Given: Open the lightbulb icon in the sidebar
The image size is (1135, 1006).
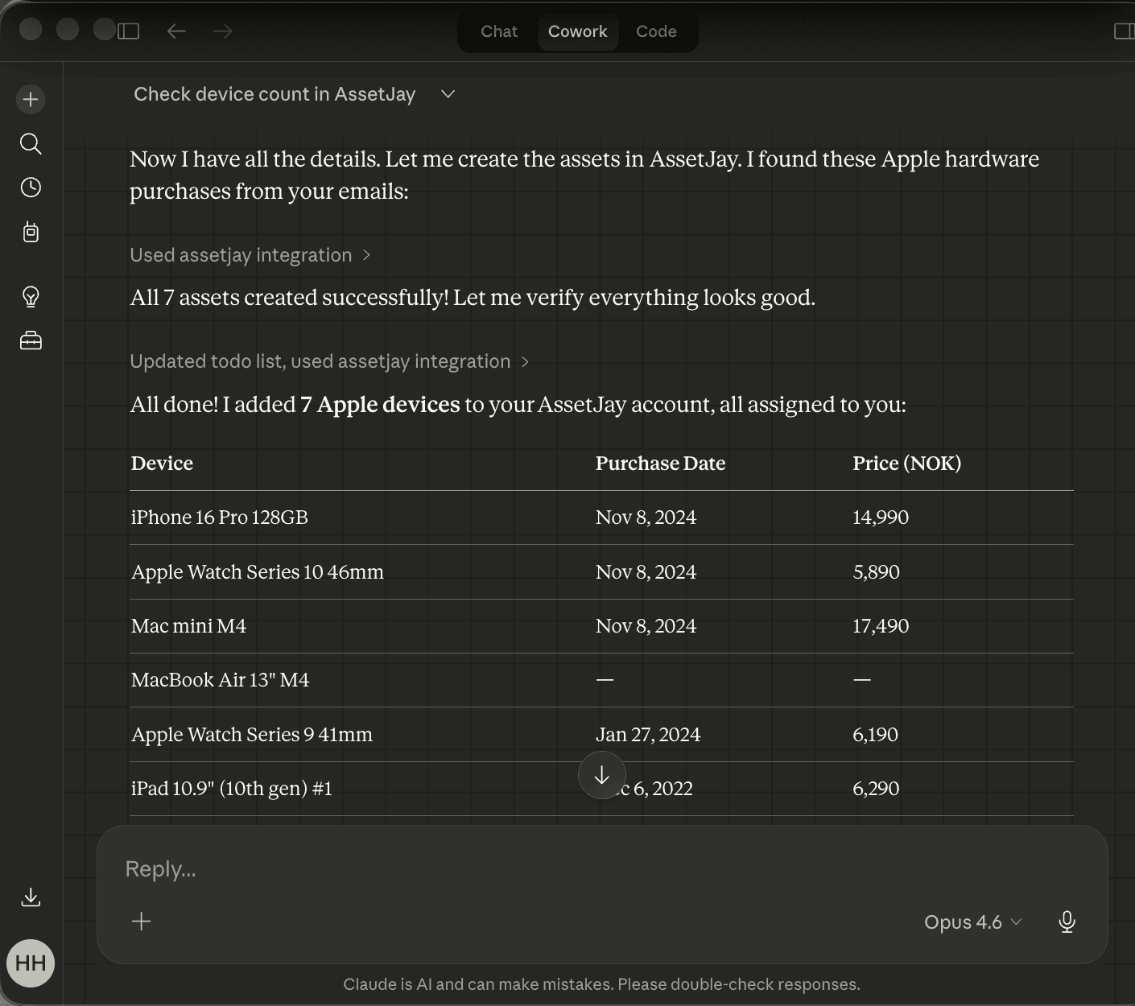Looking at the screenshot, I should pos(30,297).
